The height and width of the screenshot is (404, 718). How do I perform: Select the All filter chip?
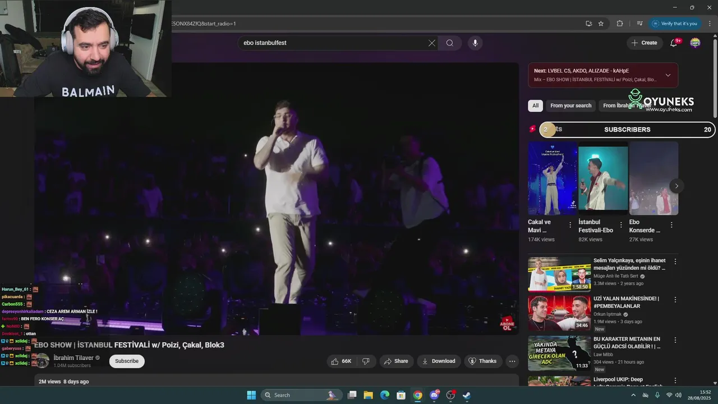tap(535, 105)
